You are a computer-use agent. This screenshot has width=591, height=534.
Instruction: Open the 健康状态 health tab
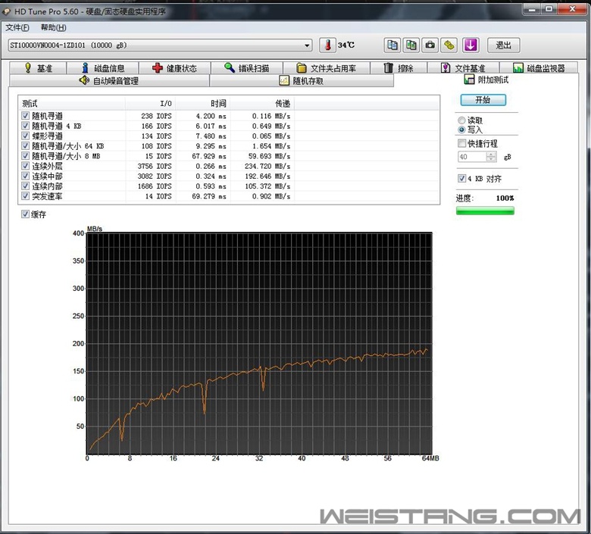click(x=174, y=68)
